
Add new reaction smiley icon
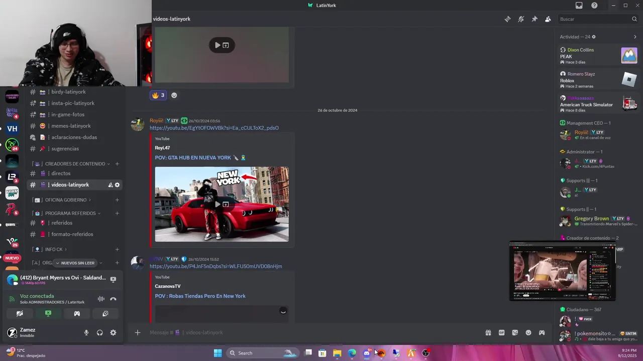tap(174, 95)
